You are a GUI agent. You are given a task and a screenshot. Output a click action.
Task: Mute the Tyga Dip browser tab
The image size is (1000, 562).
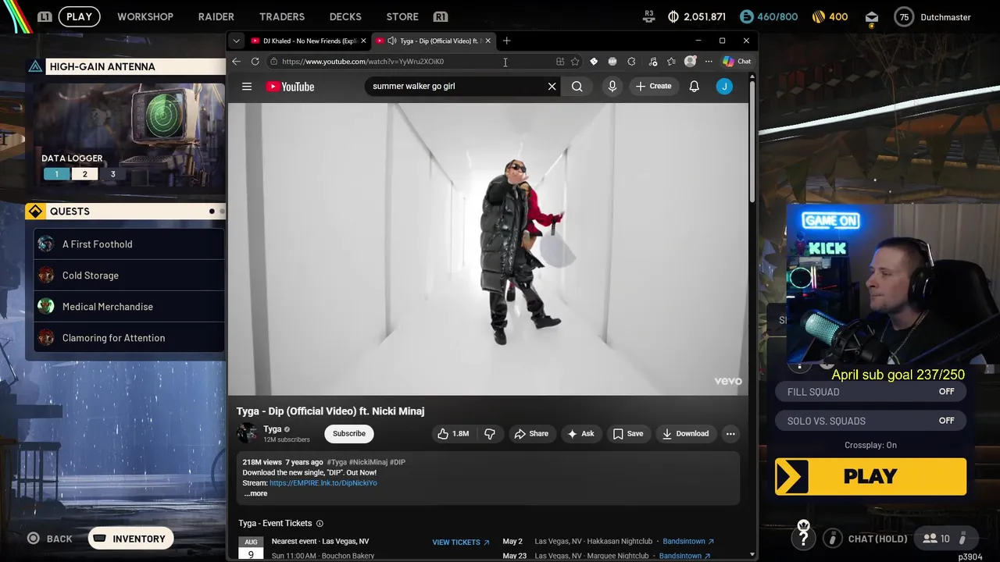(391, 41)
